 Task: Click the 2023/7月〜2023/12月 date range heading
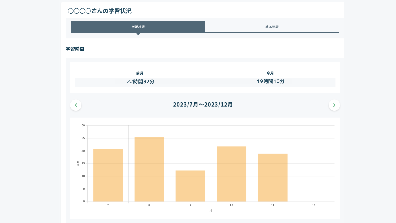[x=203, y=105]
